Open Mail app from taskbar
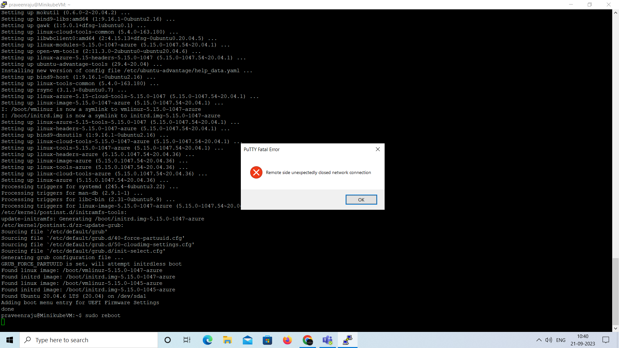This screenshot has width=619, height=348. pos(248,340)
